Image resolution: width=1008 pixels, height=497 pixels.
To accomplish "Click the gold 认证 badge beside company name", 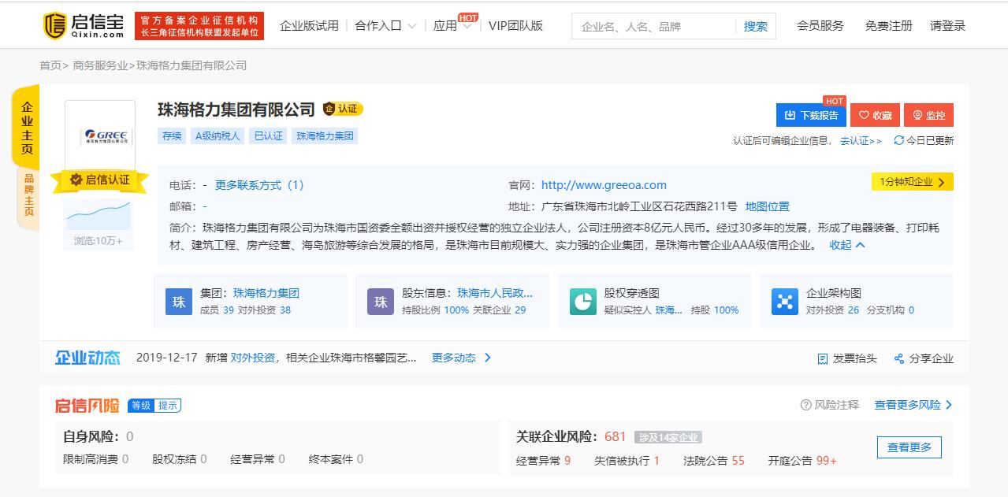I will point(342,109).
